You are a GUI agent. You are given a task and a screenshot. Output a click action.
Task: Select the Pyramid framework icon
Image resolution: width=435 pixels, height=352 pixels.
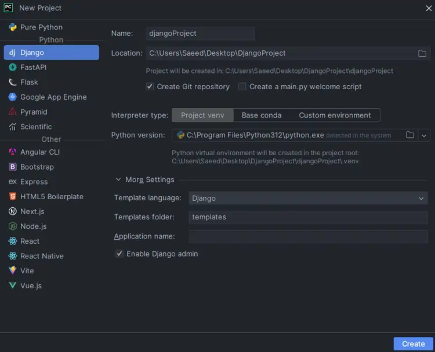13,112
